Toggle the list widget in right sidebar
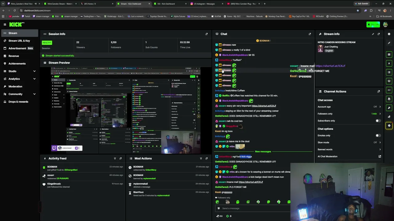This screenshot has height=221, width=394. tap(389, 72)
